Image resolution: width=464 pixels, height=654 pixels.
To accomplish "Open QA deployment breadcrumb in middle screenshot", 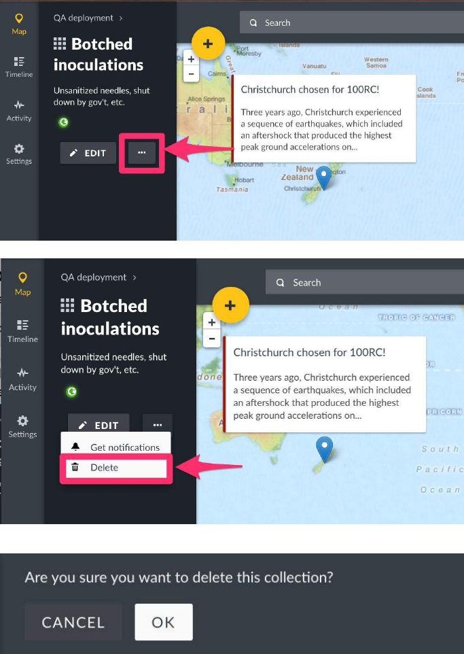I will point(93,277).
